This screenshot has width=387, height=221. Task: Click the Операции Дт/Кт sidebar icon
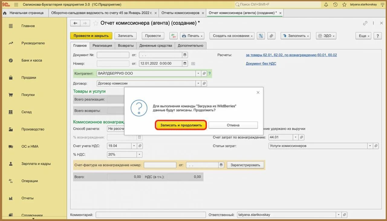point(11,181)
